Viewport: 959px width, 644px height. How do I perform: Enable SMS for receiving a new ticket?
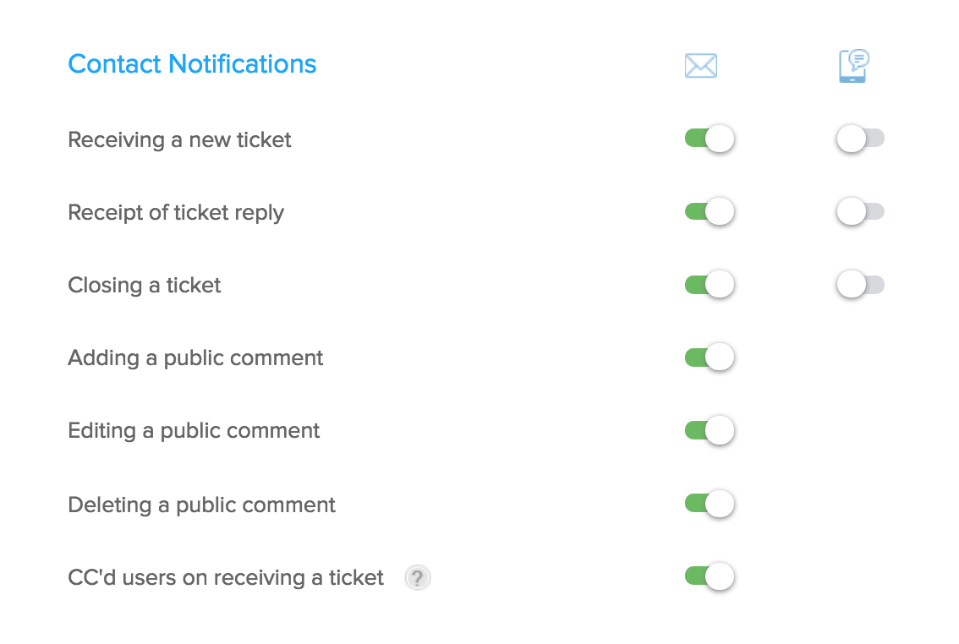coord(859,139)
